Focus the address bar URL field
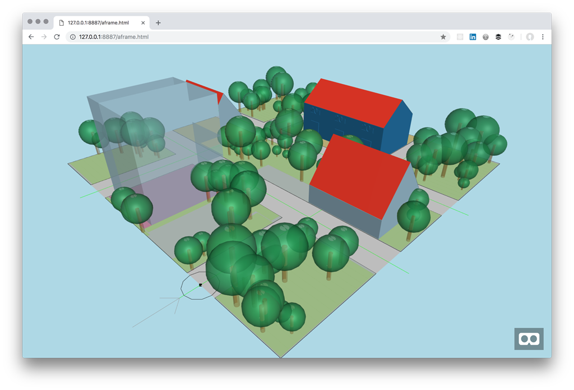The height and width of the screenshot is (390, 574). coord(252,37)
